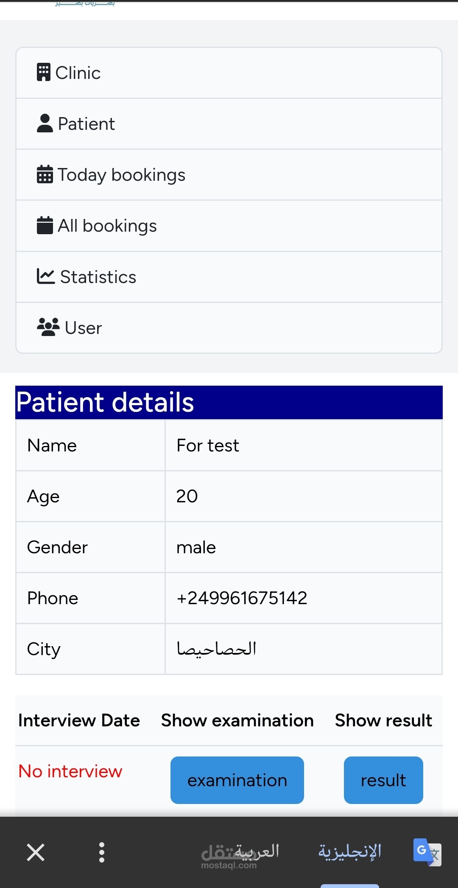This screenshot has width=458, height=888.
Task: Click the Statistics chart icon
Action: (46, 276)
